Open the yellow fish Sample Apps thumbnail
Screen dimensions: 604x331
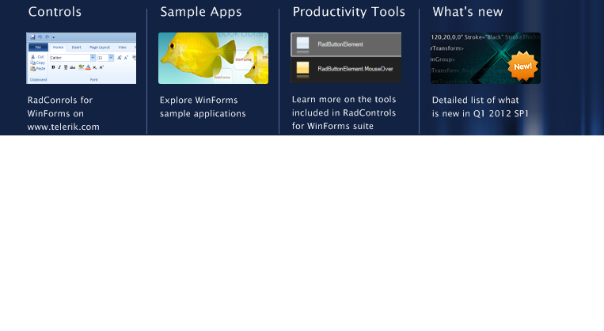point(213,58)
